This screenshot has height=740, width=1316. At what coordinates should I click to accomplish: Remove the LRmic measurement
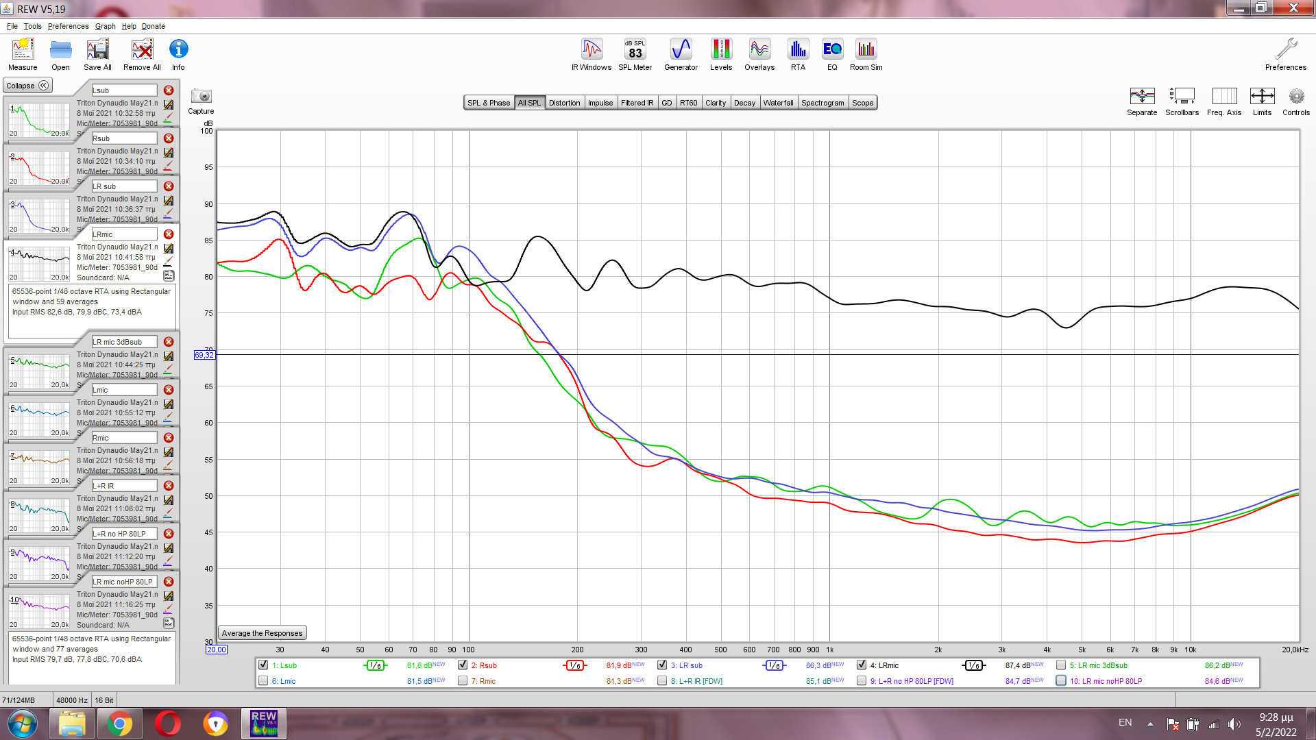pos(169,234)
